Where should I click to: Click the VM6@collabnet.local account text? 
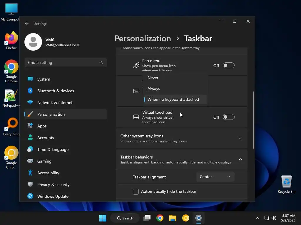62,45
